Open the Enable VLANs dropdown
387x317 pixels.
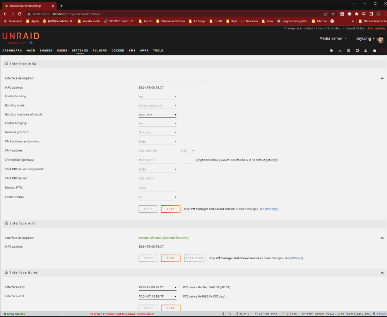coord(158,197)
